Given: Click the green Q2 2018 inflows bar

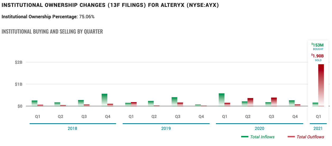Looking at the screenshot, I should pyautogui.click(x=57, y=104).
